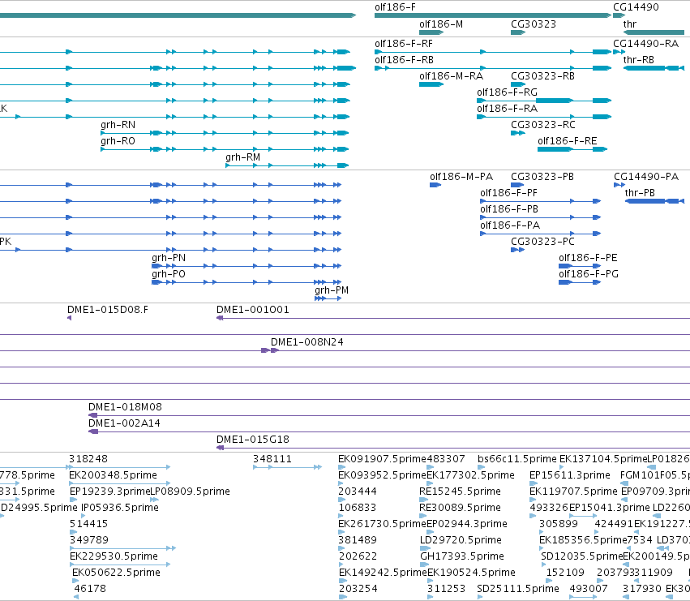The image size is (690, 601).
Task: Click the olf186-F-PE protein label
Action: click(588, 258)
